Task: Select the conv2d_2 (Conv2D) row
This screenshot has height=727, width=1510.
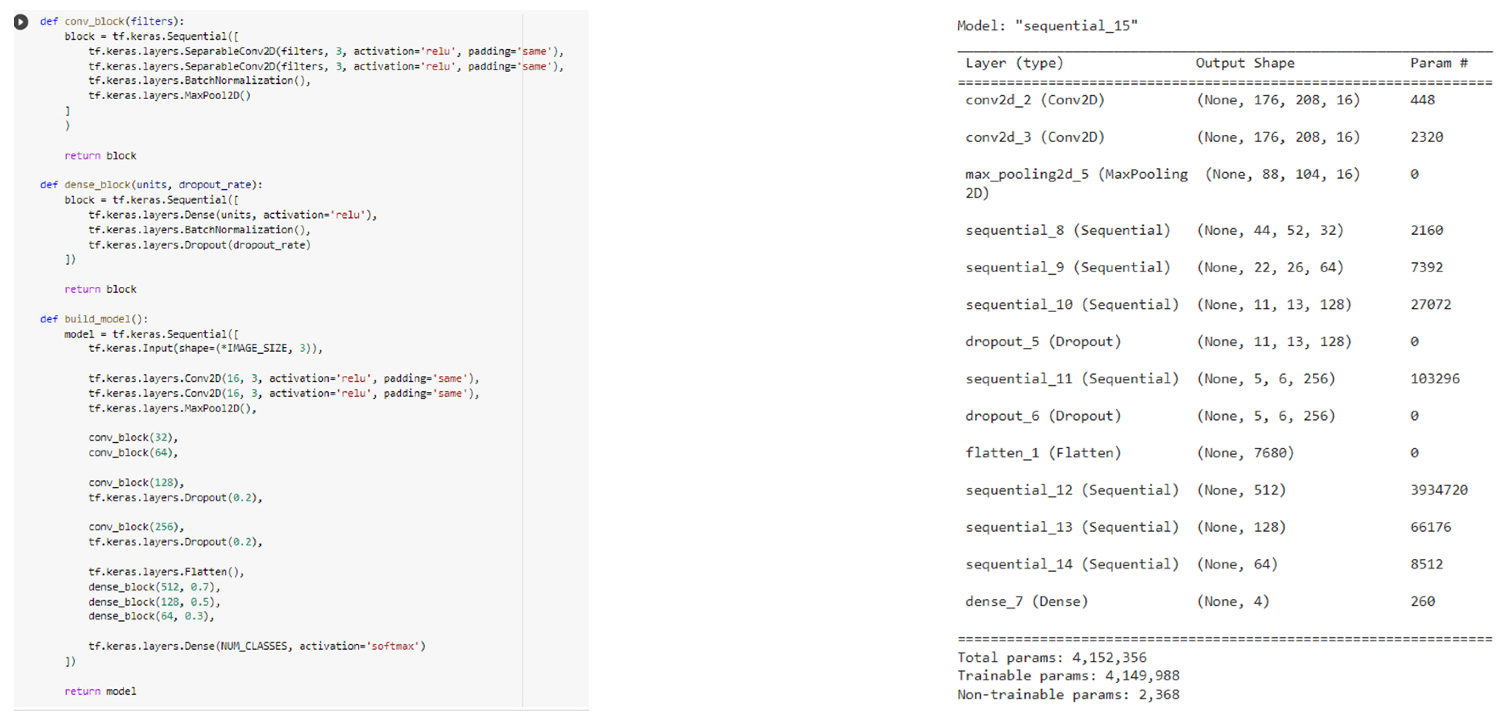Action: click(x=1035, y=100)
